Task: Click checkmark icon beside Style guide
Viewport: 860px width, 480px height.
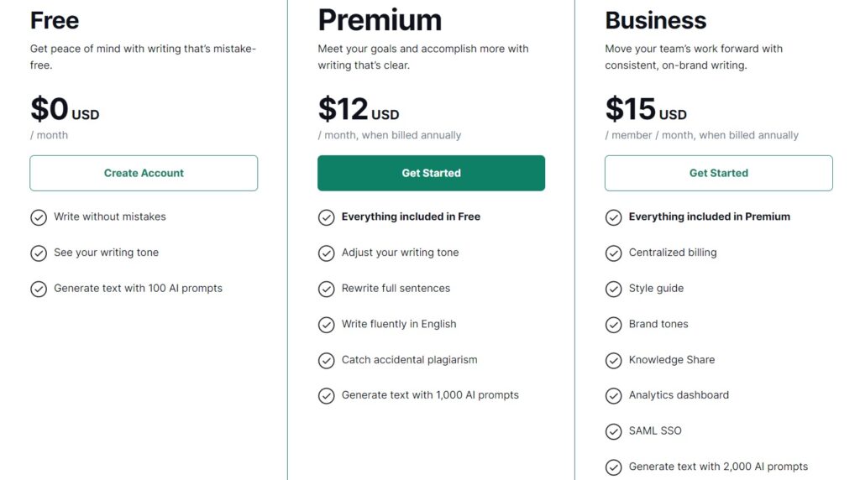Action: 614,289
